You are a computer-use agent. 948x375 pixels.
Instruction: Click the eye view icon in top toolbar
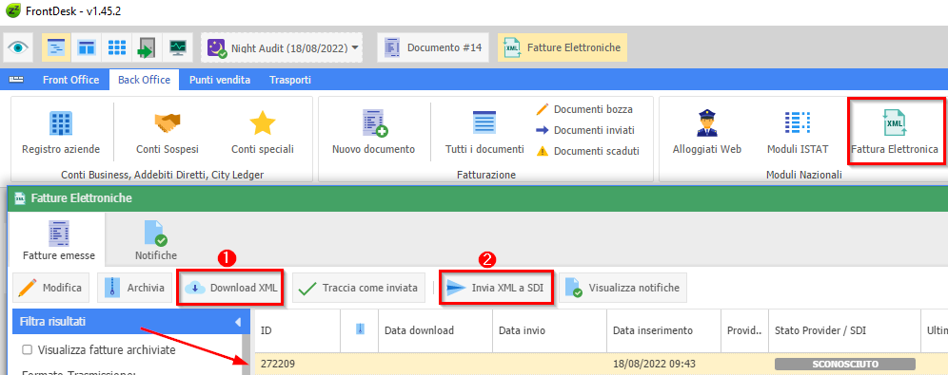pos(18,47)
